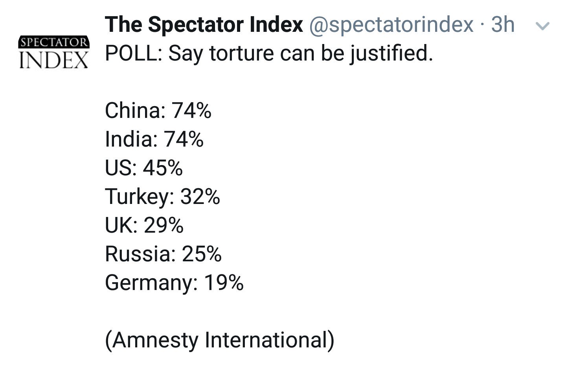Visit the @spectatorindex handle link

click(391, 25)
